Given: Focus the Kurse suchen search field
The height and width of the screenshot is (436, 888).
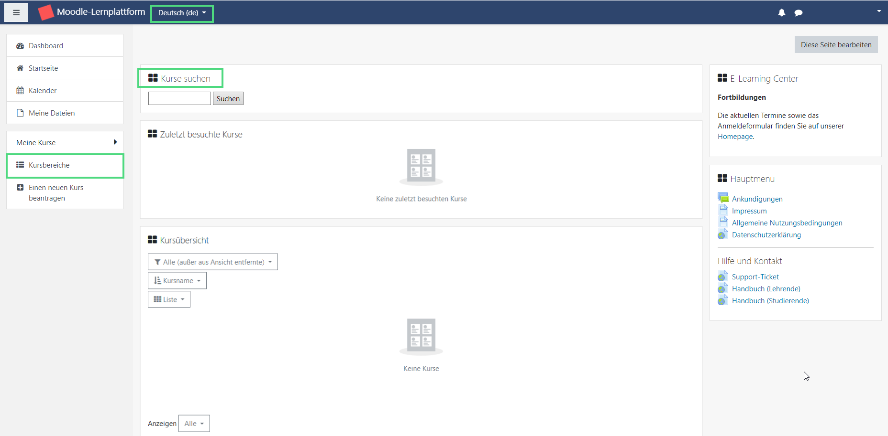Looking at the screenshot, I should pyautogui.click(x=179, y=98).
